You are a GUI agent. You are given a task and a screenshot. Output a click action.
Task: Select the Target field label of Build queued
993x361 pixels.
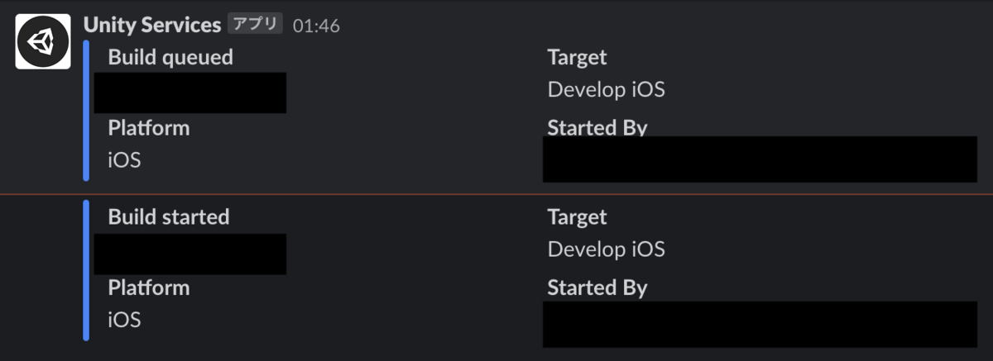577,57
